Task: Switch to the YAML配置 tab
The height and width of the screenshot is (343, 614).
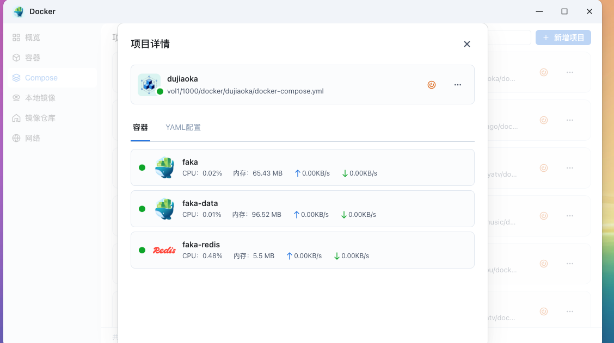Action: click(x=183, y=127)
